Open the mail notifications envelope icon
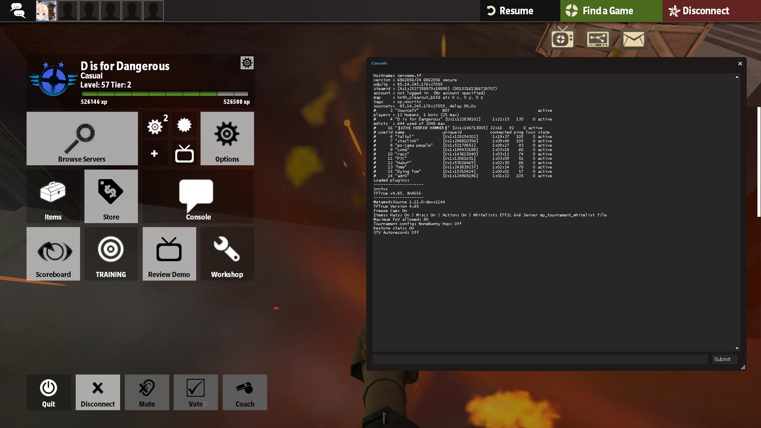Screen dimensions: 761x428 click(633, 39)
